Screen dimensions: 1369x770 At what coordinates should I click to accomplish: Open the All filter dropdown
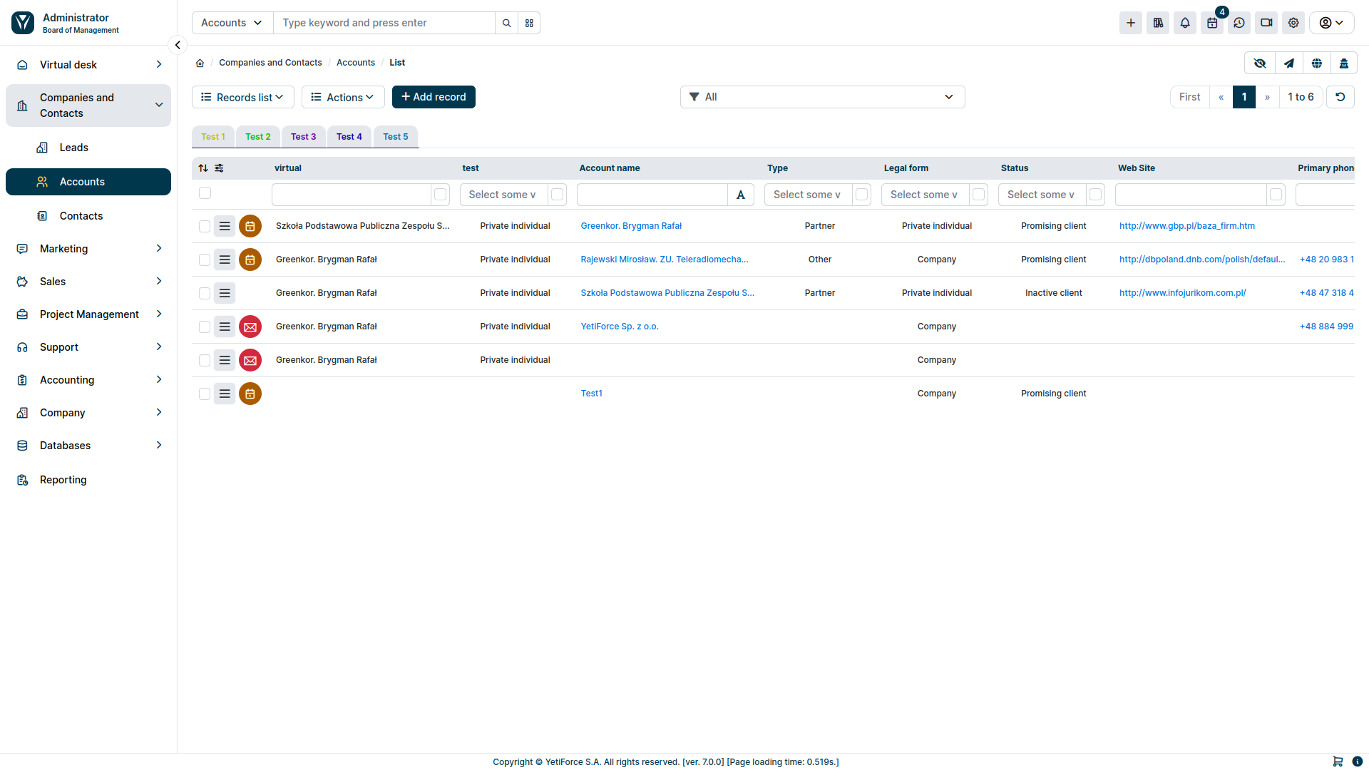pyautogui.click(x=822, y=97)
